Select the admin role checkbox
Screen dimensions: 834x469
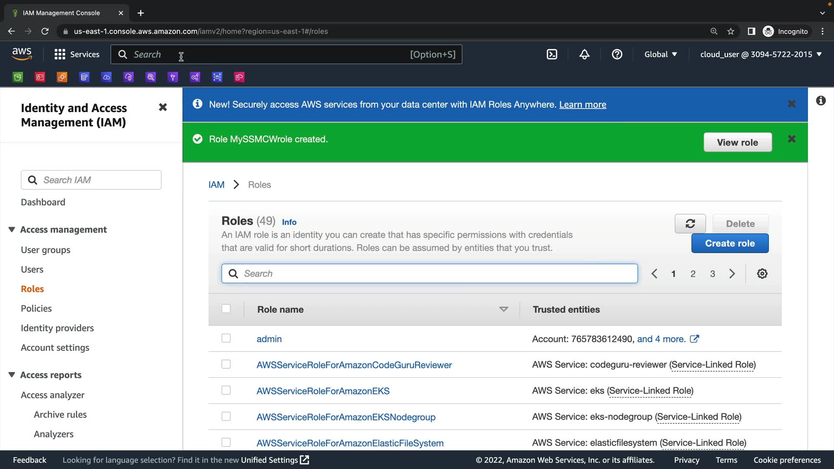click(x=226, y=338)
